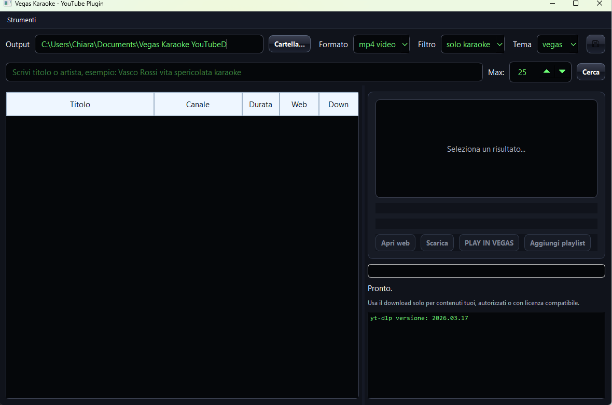The height and width of the screenshot is (405, 612).
Task: Click the Seleziona un risultato preview area
Action: click(x=486, y=149)
